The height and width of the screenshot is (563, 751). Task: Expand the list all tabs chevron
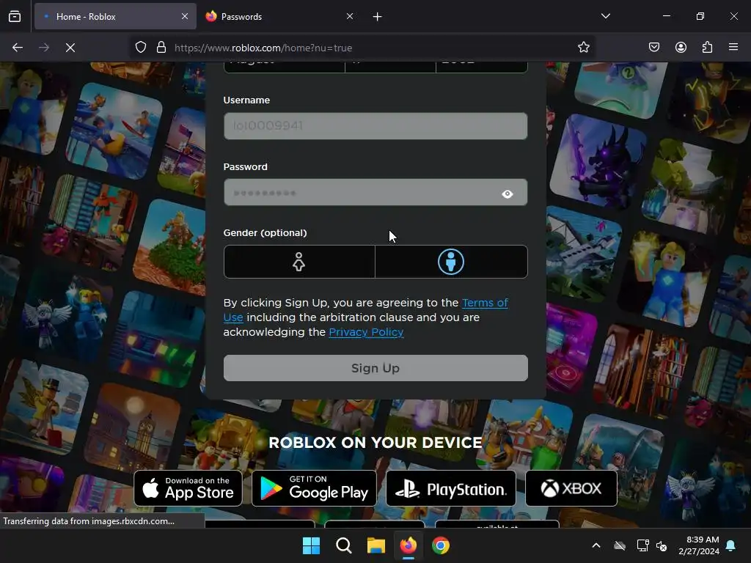coord(606,16)
